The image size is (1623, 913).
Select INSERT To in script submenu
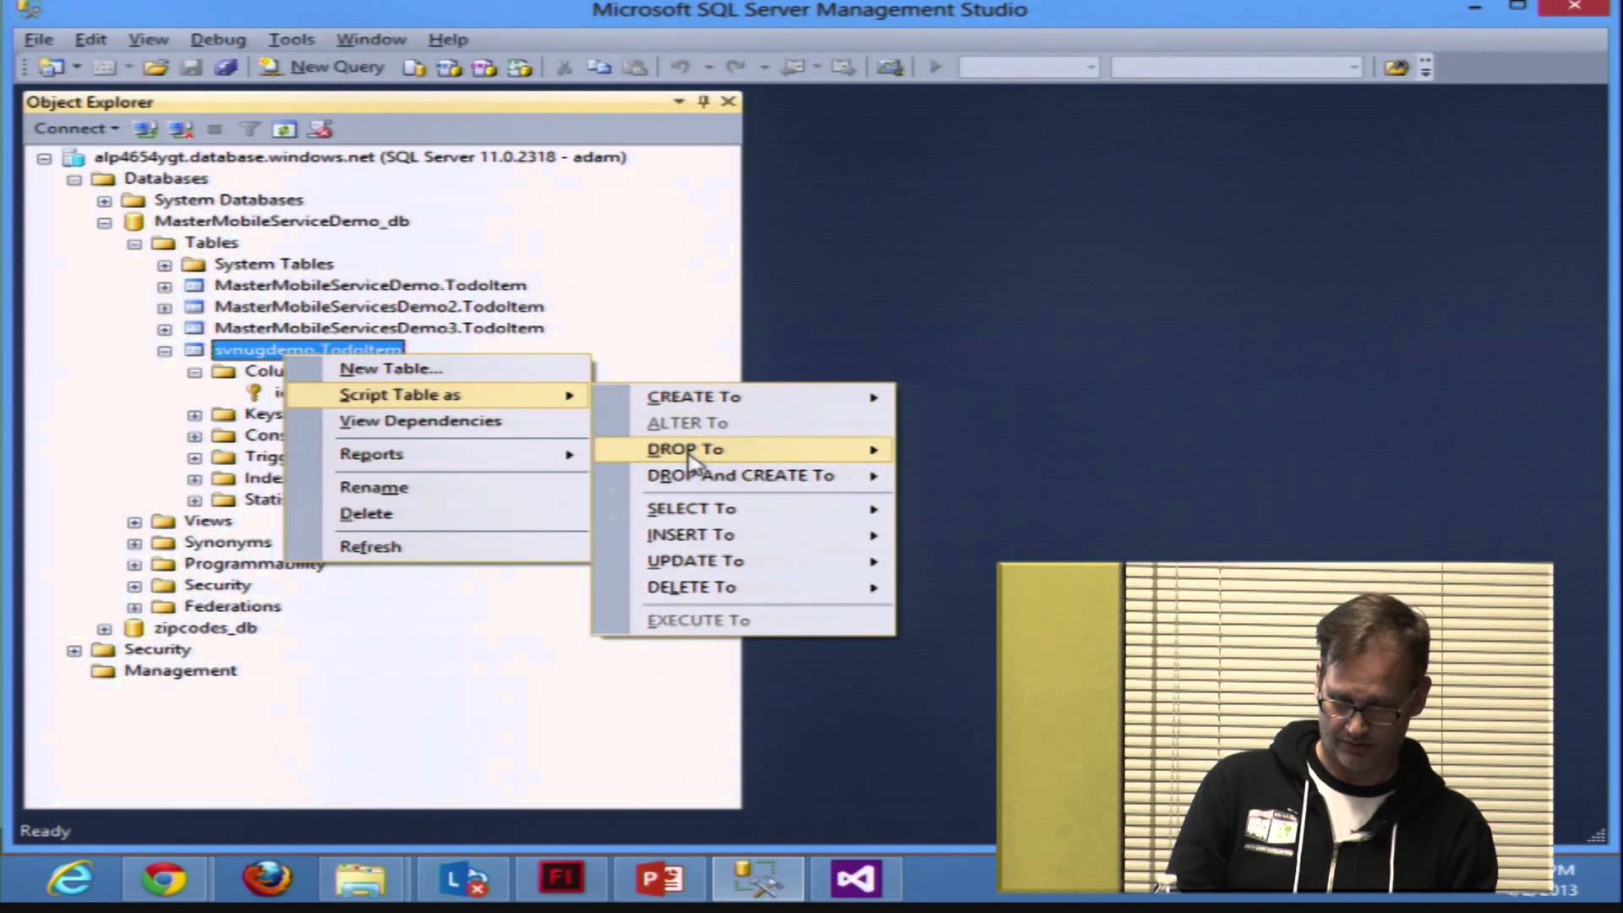pyautogui.click(x=743, y=534)
